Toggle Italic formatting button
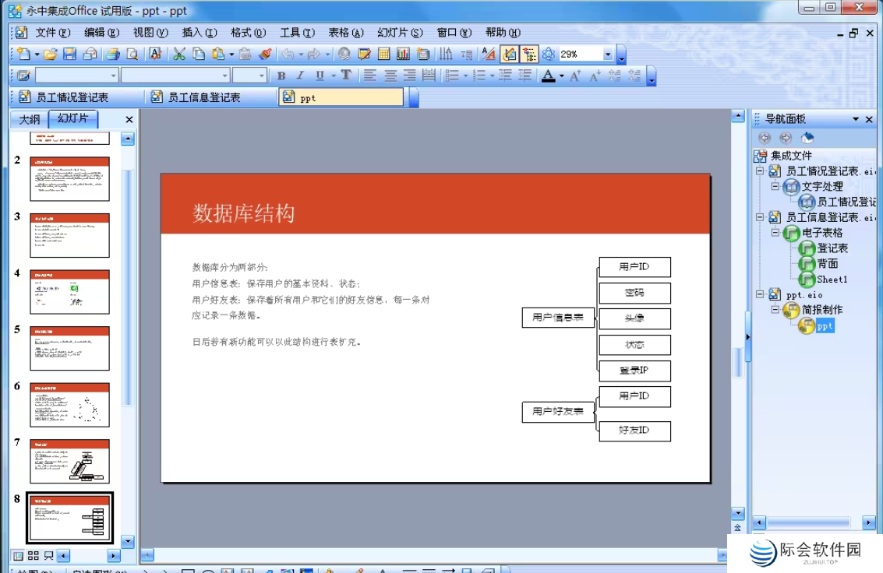The width and height of the screenshot is (883, 573). pyautogui.click(x=301, y=76)
